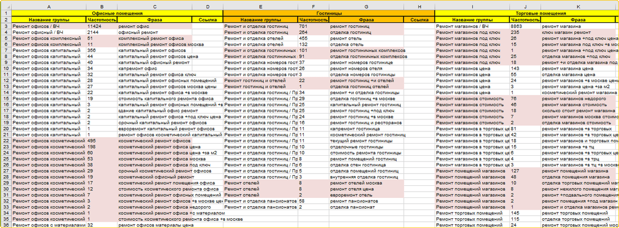619x228 pixels.
Task: Select column K header
Action: click(578, 7)
